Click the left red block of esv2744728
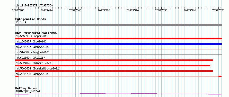Image resolution: width=229 pixels, height=97 pixels. [x=17, y=76]
